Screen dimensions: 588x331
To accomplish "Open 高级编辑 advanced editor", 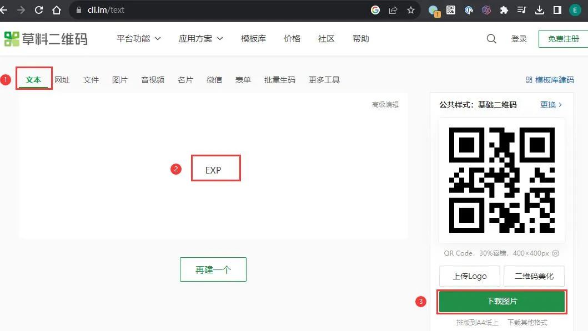I will [385, 104].
